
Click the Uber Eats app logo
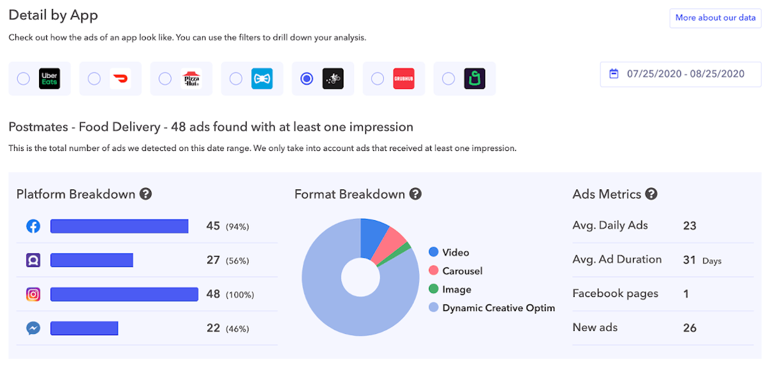[x=49, y=79]
